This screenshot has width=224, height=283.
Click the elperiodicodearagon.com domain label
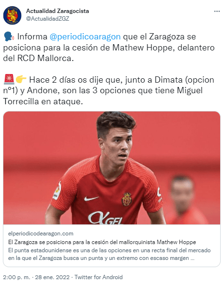[x=40, y=234]
